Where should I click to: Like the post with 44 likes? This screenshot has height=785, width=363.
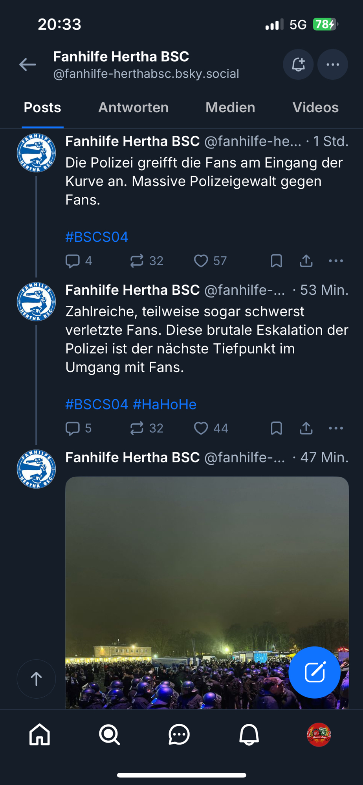click(201, 428)
